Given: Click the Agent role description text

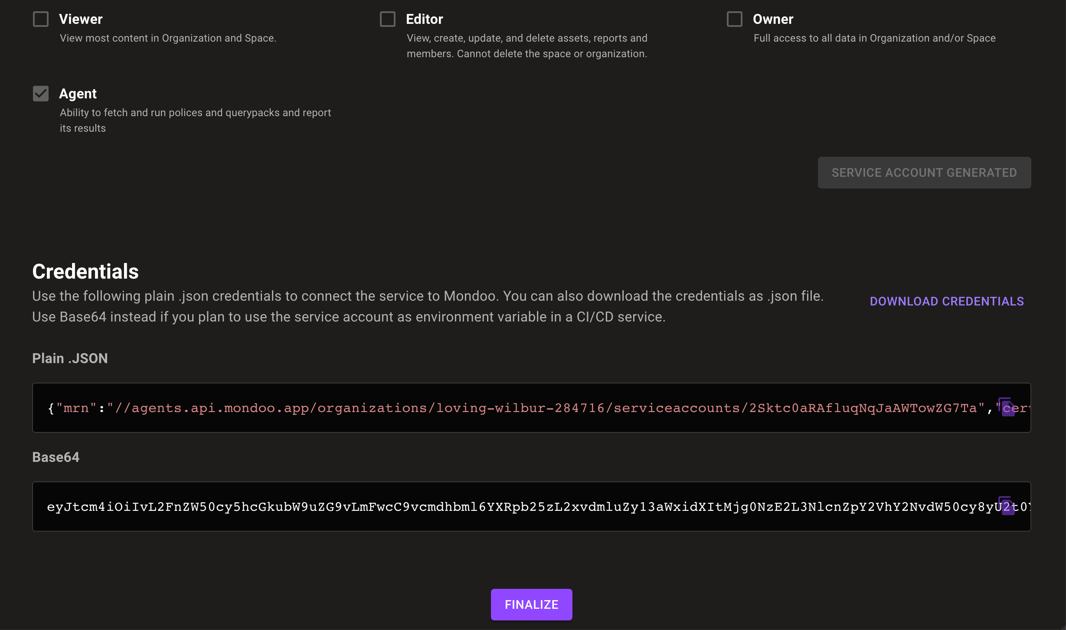Looking at the screenshot, I should point(195,120).
